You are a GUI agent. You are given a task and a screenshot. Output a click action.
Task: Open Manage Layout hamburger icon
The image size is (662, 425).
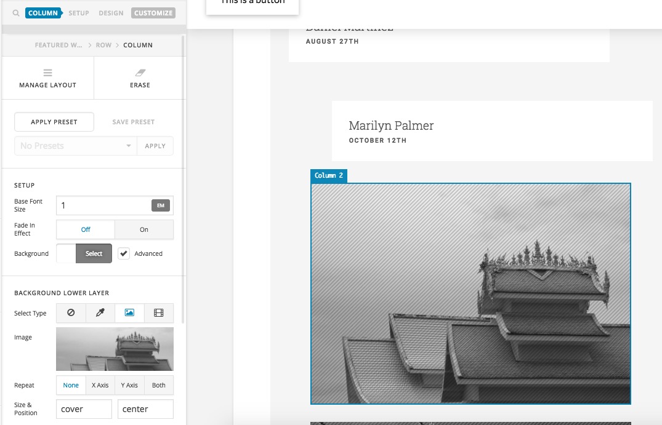pos(47,73)
